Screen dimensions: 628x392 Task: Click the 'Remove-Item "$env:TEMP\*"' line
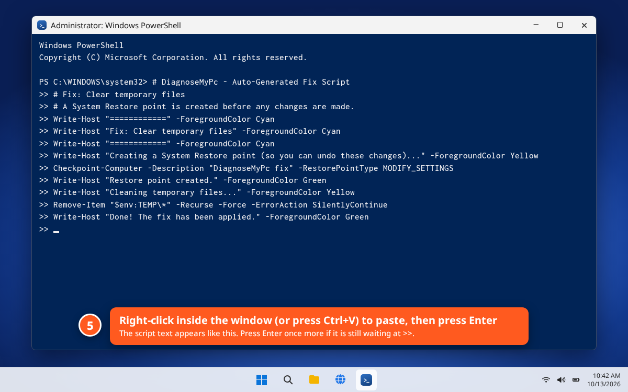214,205
